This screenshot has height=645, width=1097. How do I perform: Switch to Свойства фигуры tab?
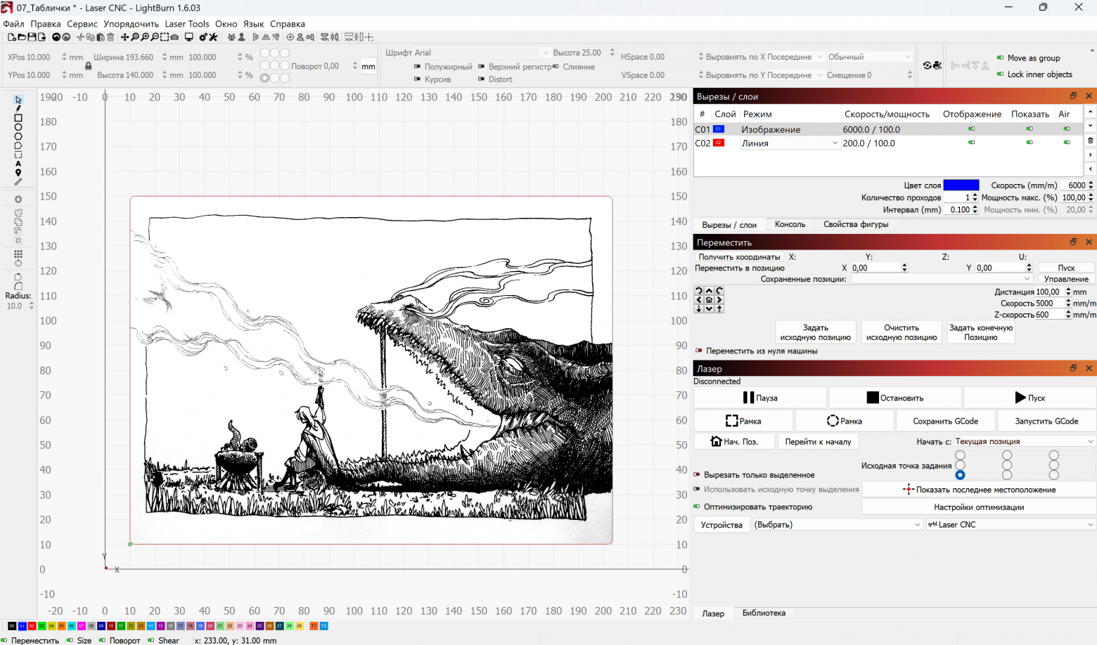click(x=856, y=225)
